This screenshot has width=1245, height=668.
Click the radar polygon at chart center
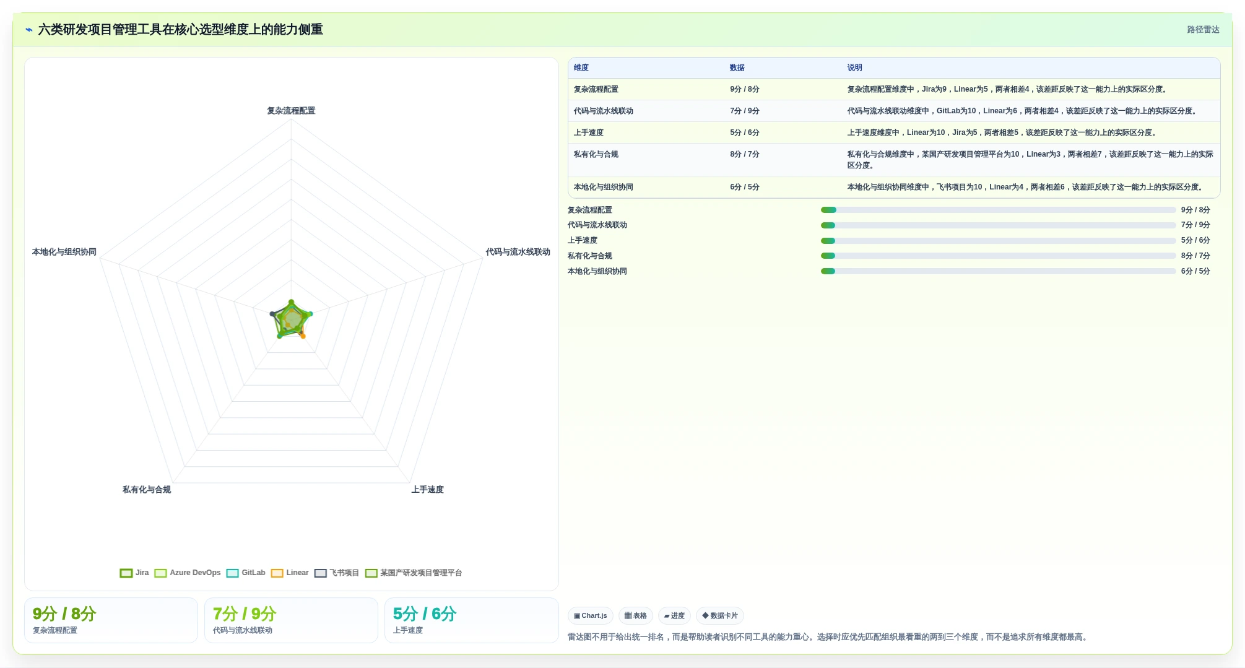coord(291,320)
